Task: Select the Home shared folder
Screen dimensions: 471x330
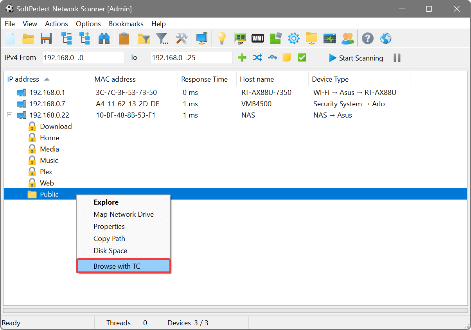Action: pos(49,137)
